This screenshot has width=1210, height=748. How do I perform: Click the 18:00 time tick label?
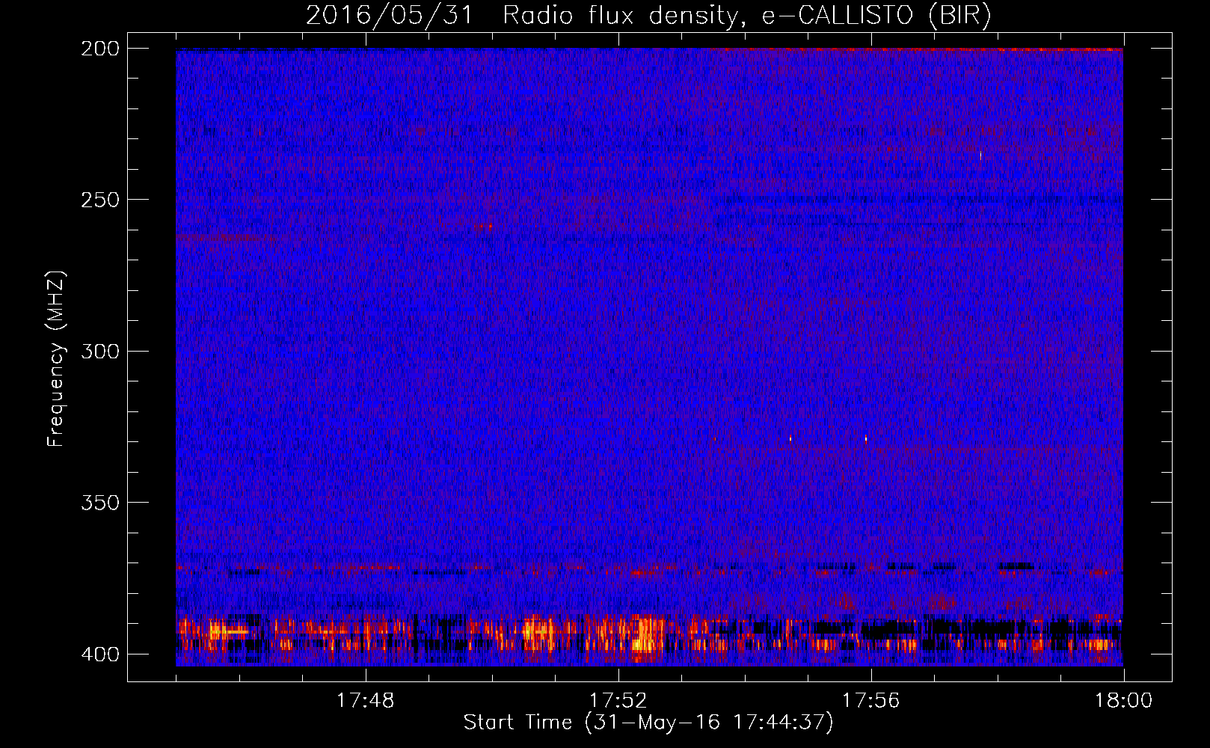1123,701
